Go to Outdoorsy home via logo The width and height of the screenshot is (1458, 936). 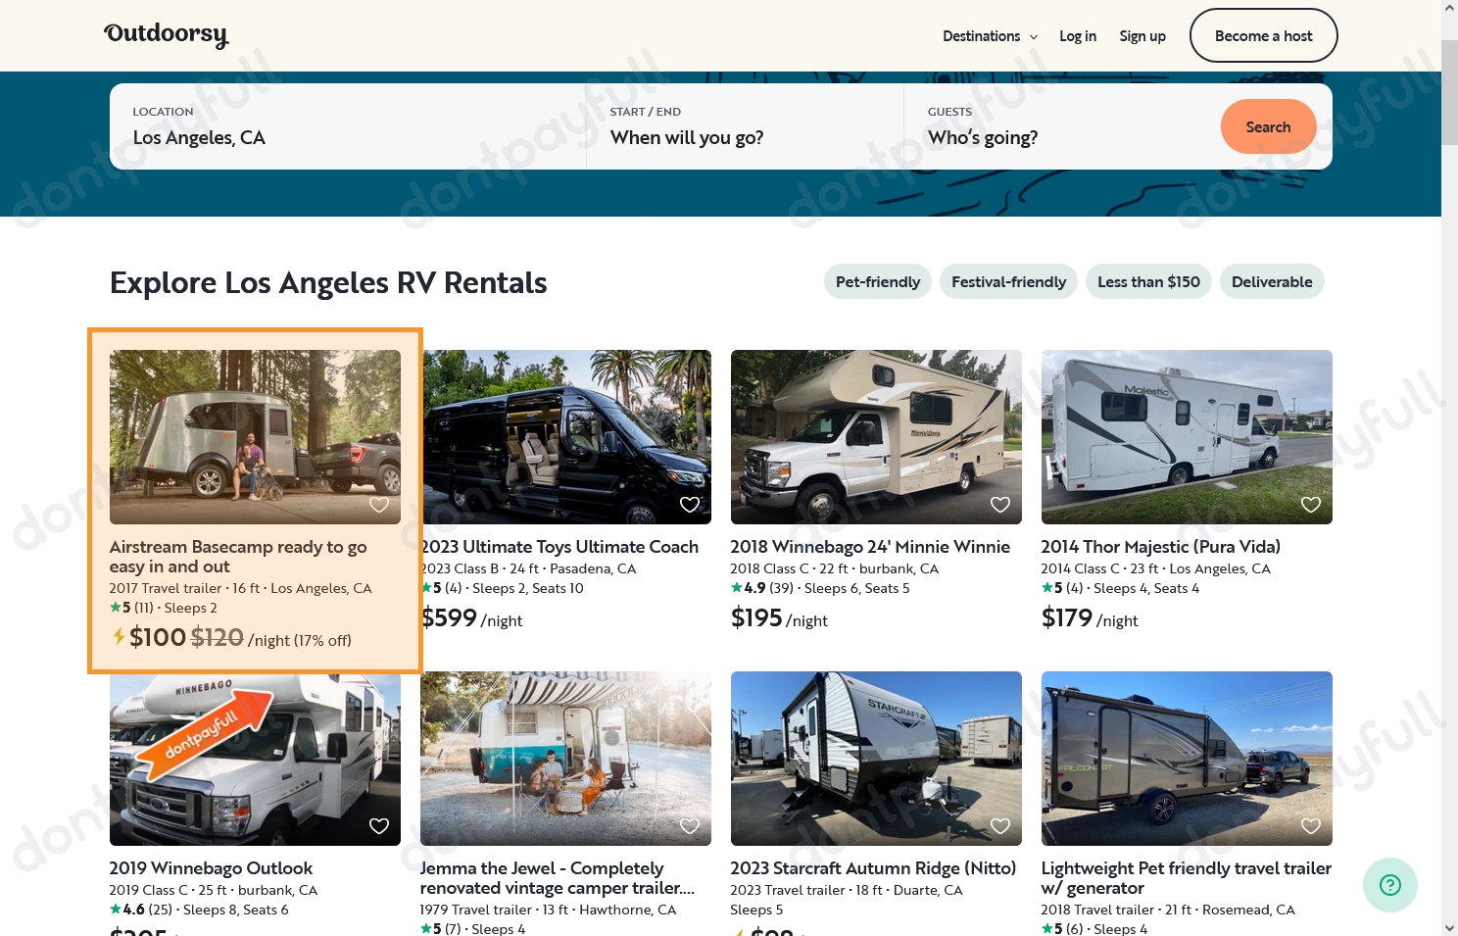[167, 35]
